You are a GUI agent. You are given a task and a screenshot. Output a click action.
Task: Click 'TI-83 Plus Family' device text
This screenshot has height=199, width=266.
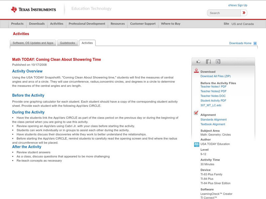coord(211,174)
